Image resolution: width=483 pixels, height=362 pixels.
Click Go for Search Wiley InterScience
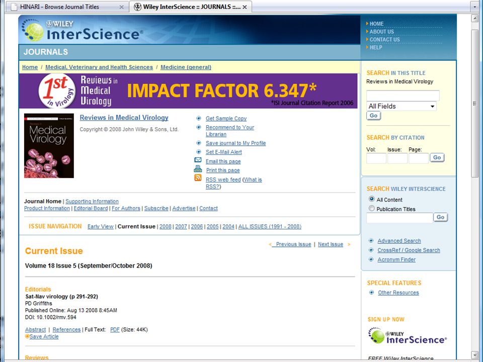[441, 217]
